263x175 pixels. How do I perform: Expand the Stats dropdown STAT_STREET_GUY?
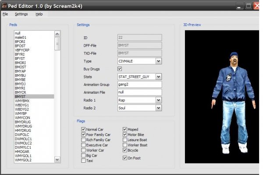coord(159,77)
